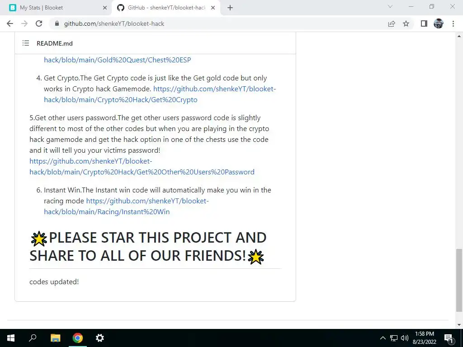The height and width of the screenshot is (347, 463).
Task: Share this page via address bar icon
Action: 392,23
